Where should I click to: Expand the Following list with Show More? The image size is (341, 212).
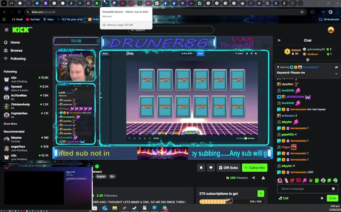coord(10,124)
